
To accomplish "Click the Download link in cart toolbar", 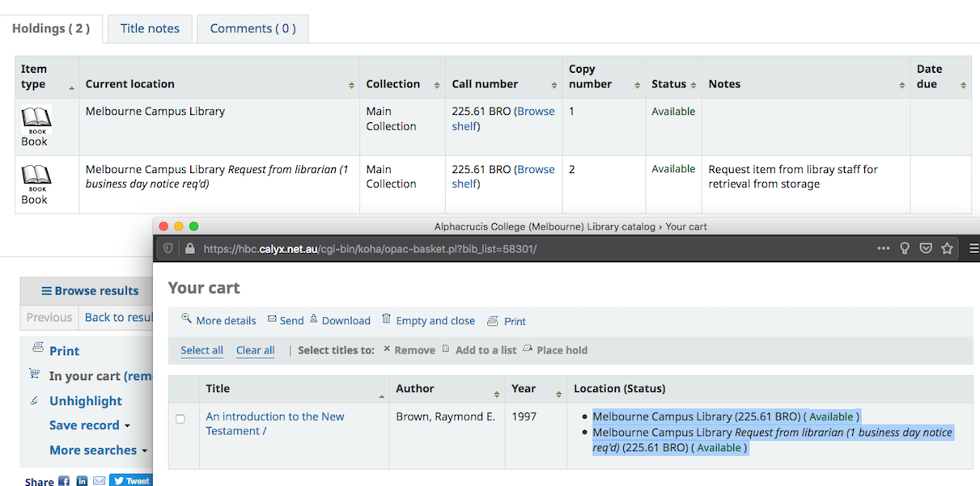I will (346, 321).
